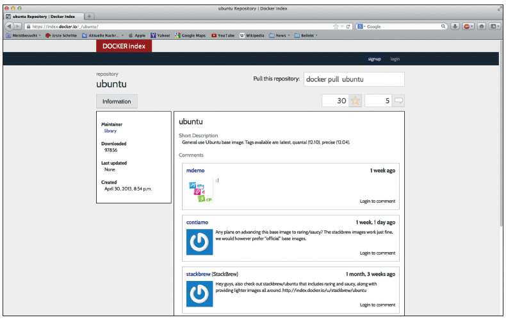Open the contiamo user profile link
Viewport: 506px width, 322px height.
pyautogui.click(x=197, y=222)
